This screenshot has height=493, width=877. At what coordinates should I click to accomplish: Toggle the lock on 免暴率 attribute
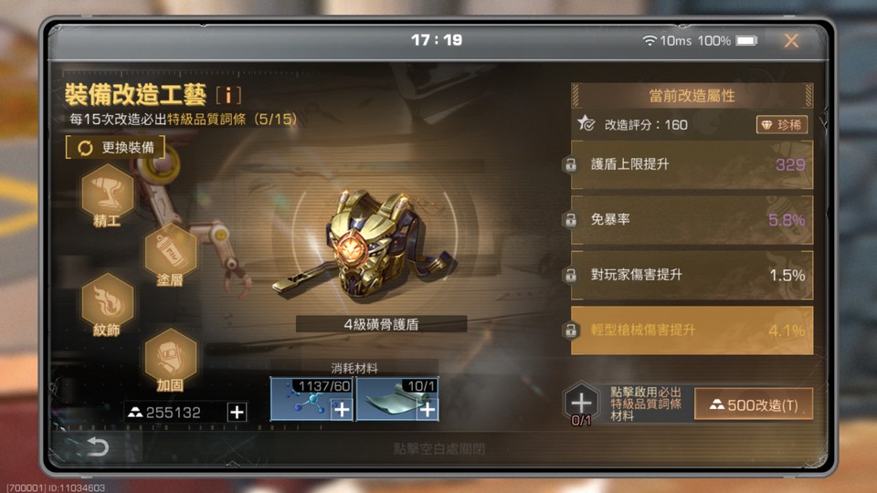point(570,220)
